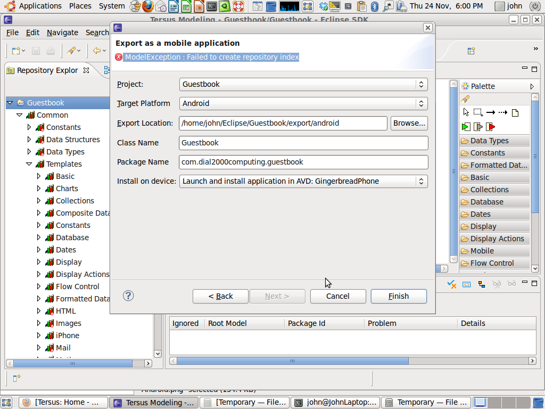Open the Navigate menu

click(x=62, y=32)
